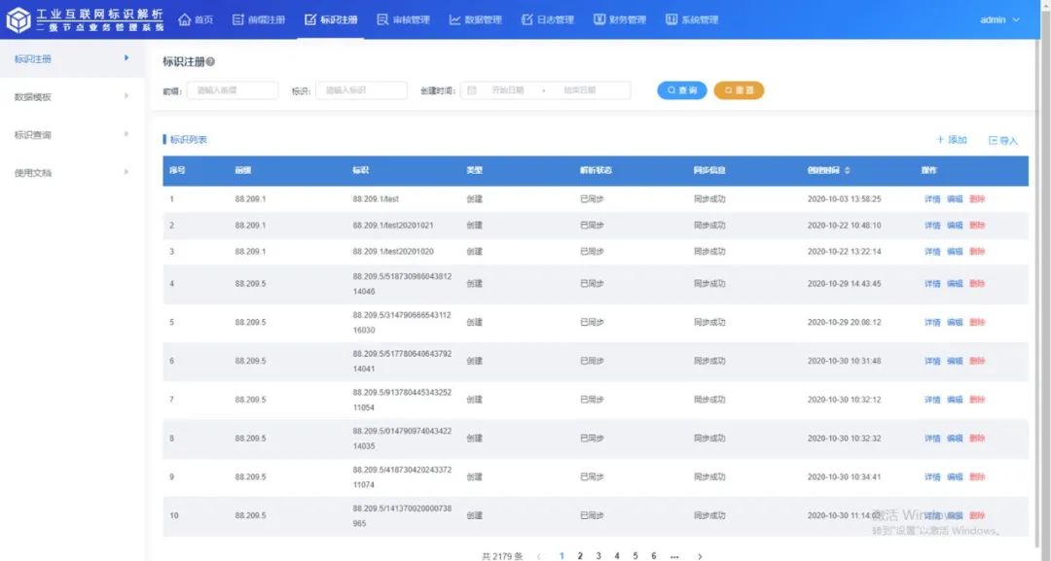
Task: Click 删除 for row number 6
Action: tap(977, 361)
